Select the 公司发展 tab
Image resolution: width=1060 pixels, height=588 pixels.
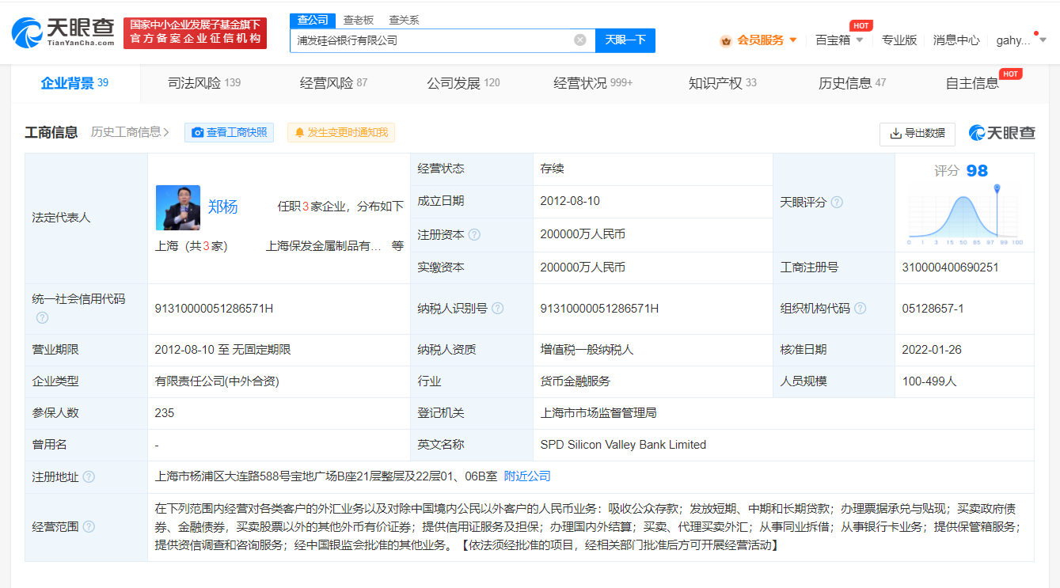[463, 83]
